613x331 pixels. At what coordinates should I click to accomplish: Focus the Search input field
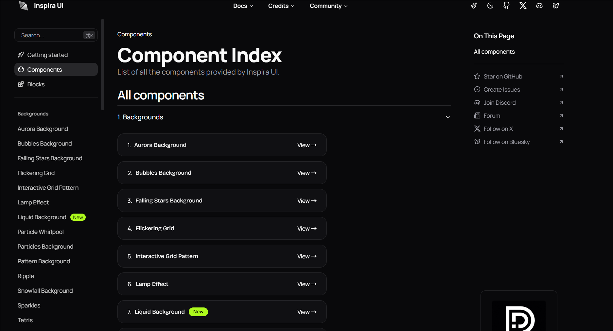click(x=56, y=35)
